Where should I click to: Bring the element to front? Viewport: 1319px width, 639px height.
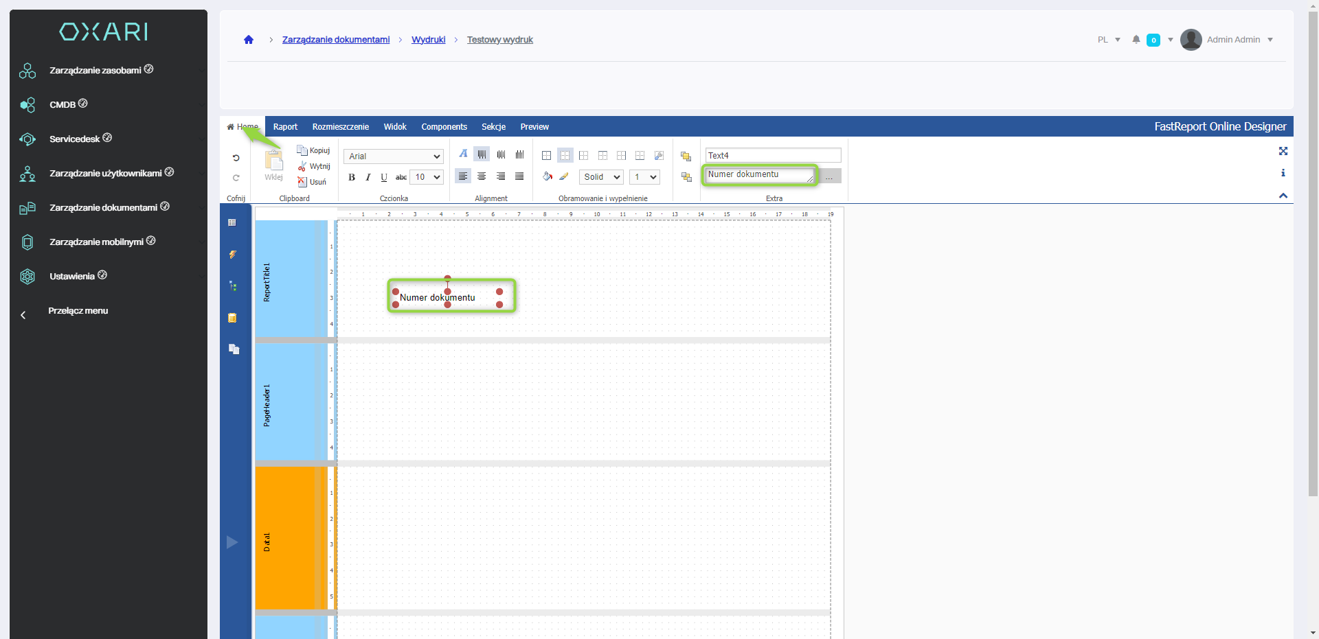[686, 156]
